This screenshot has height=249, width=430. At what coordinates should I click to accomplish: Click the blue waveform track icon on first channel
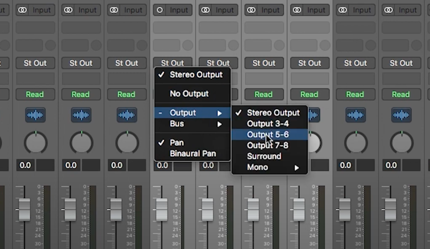(35, 115)
